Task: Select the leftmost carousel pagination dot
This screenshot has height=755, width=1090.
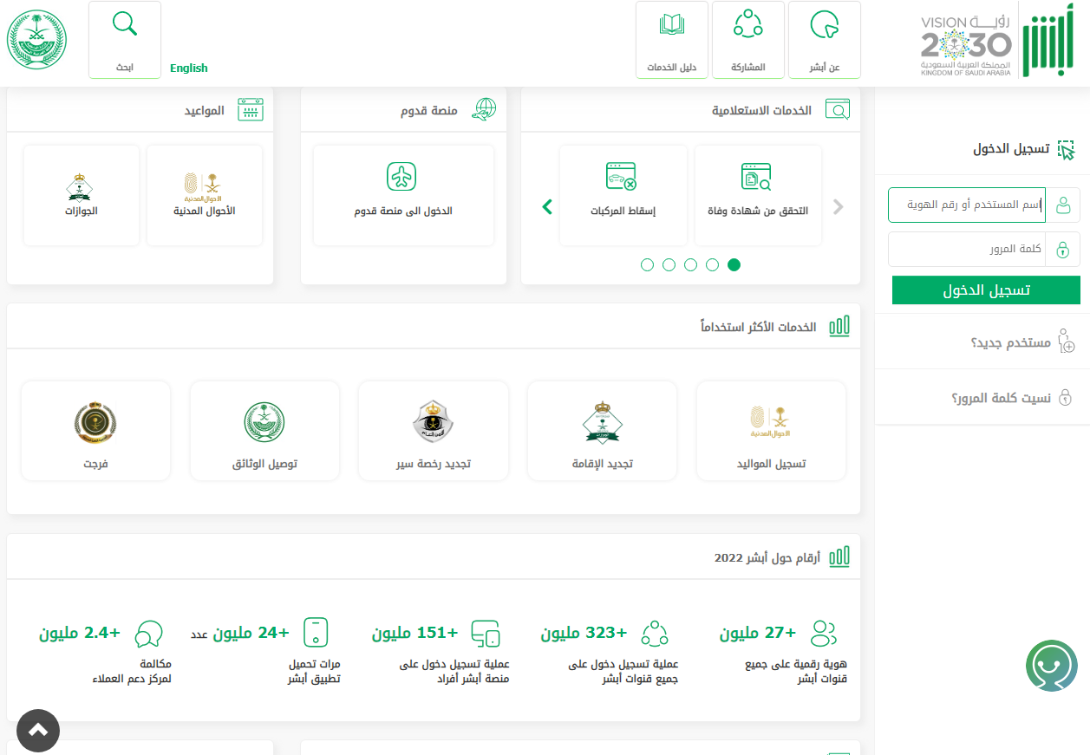Action: [x=647, y=265]
